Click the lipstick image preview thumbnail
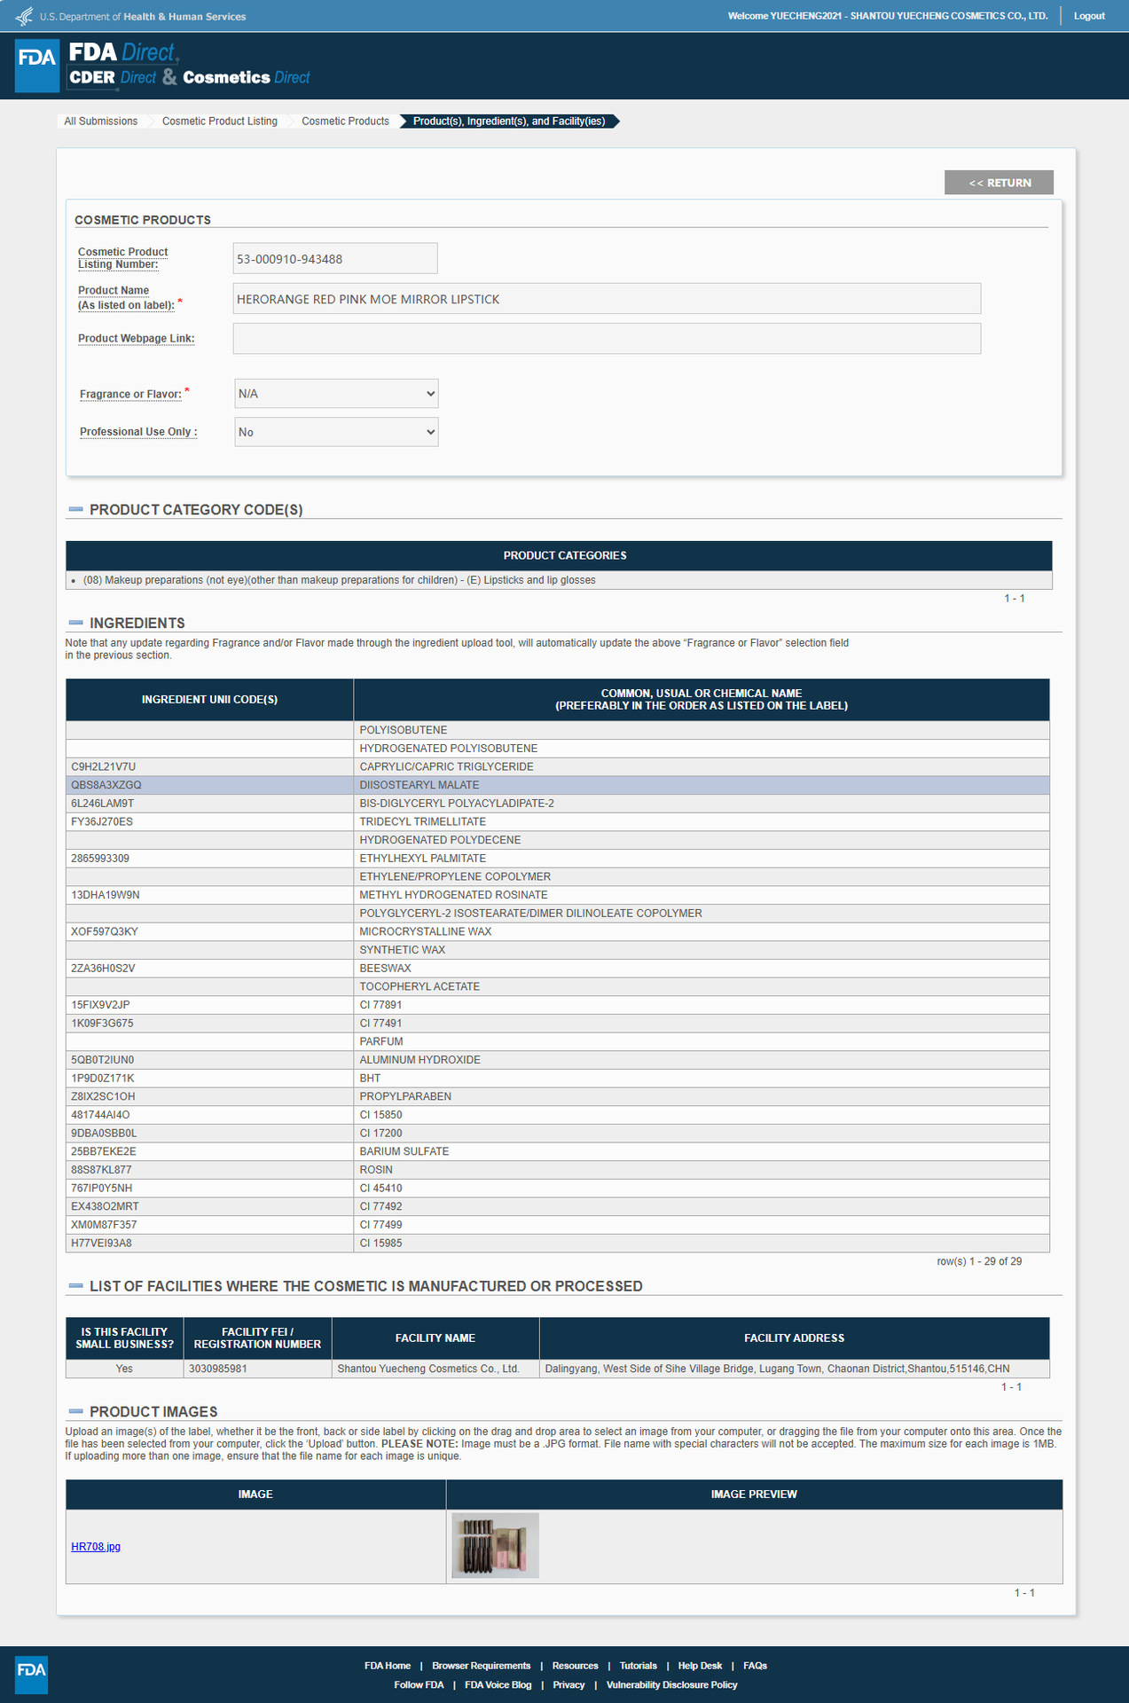 (495, 1546)
